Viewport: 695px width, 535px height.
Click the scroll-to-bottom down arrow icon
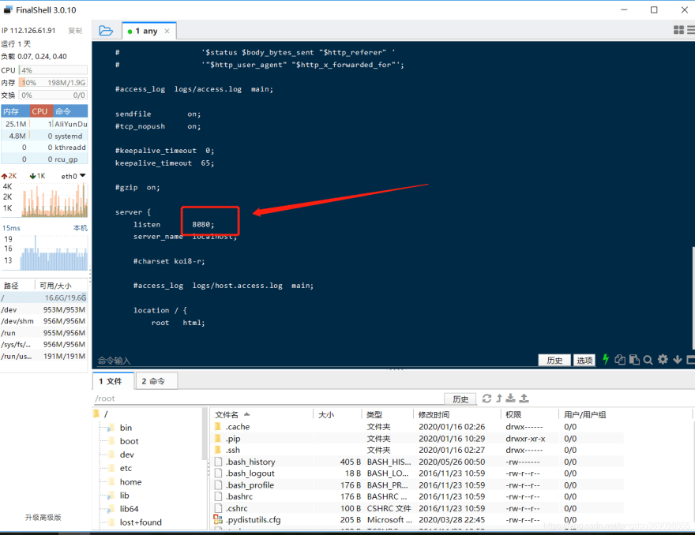678,360
